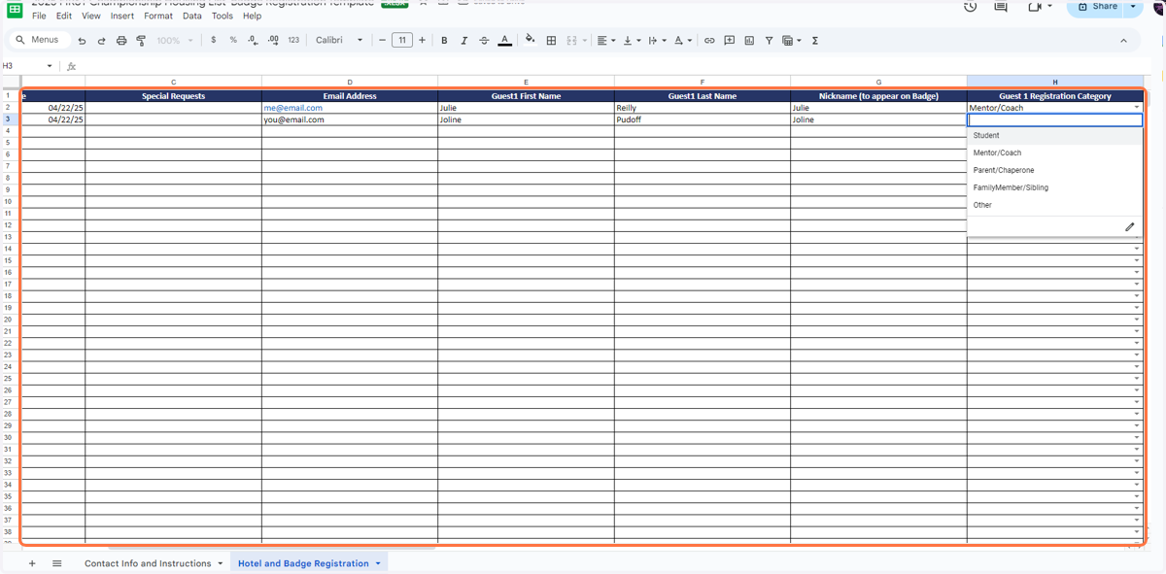Screen dimensions: 1166x574
Task: Click the Insert link icon
Action: pos(709,41)
